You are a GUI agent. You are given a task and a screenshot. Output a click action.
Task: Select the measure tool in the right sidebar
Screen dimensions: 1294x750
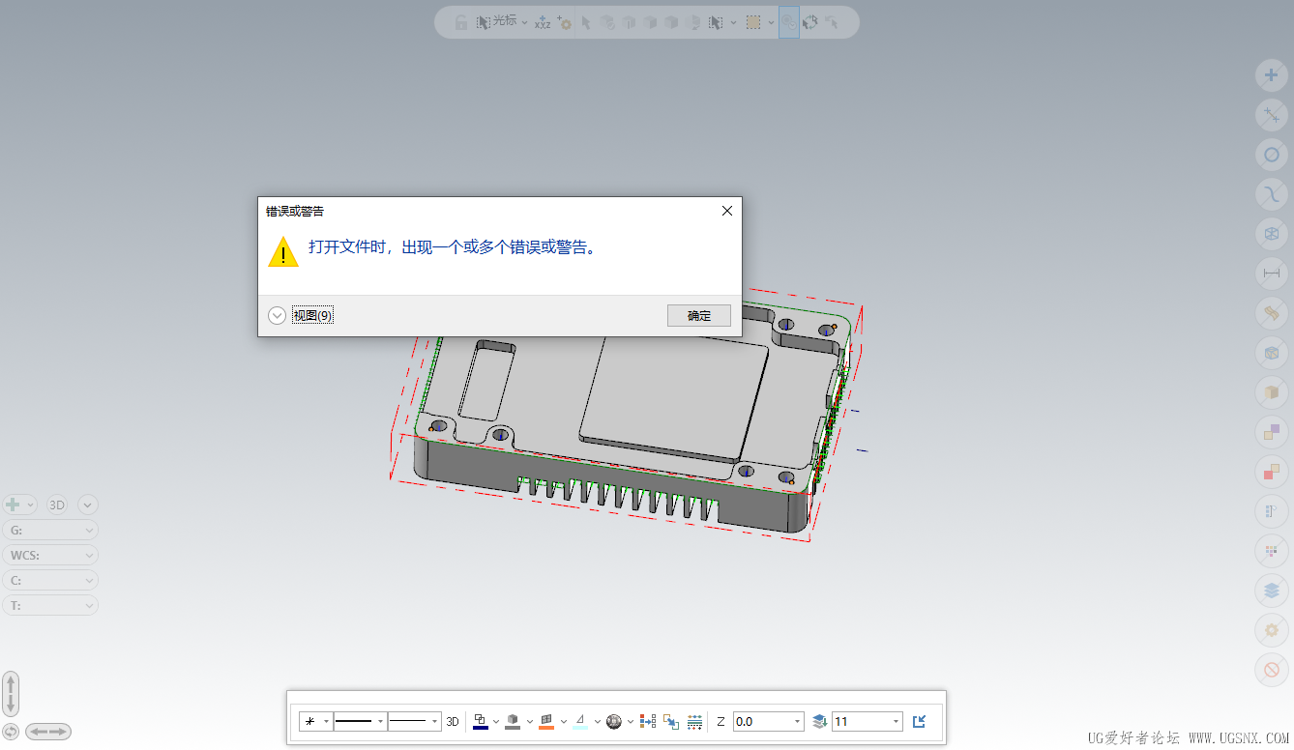(x=1271, y=274)
